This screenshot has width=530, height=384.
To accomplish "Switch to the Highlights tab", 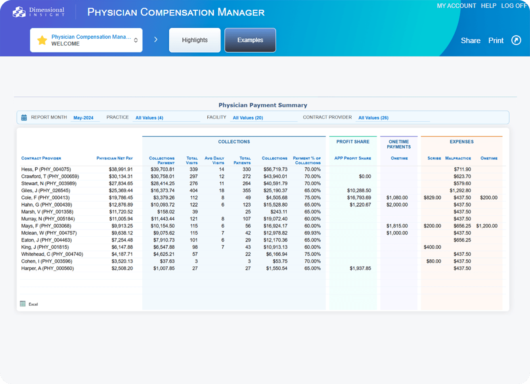I will [195, 40].
